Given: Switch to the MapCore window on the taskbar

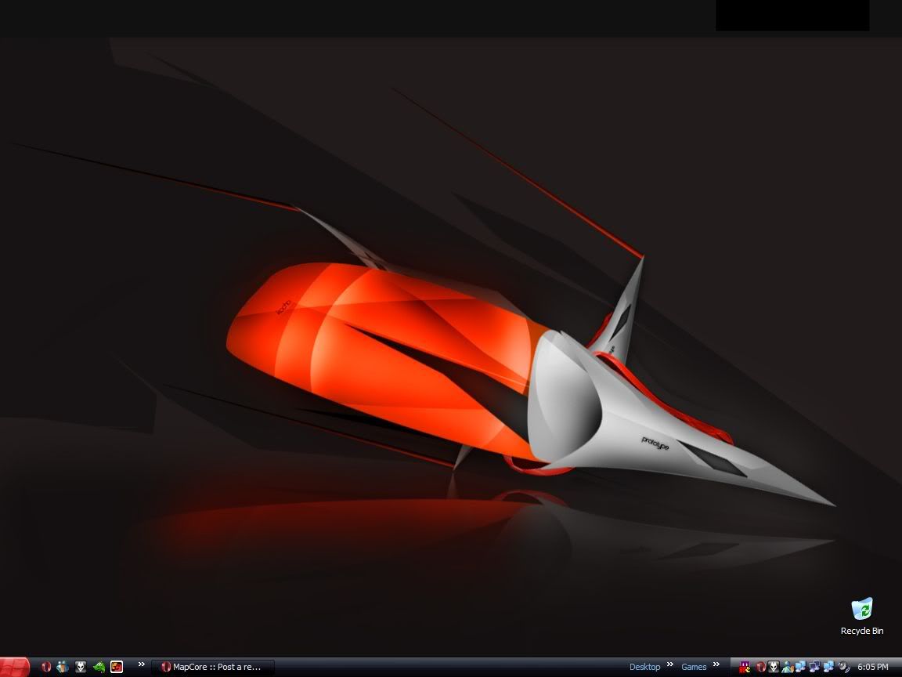Looking at the screenshot, I should (x=211, y=667).
